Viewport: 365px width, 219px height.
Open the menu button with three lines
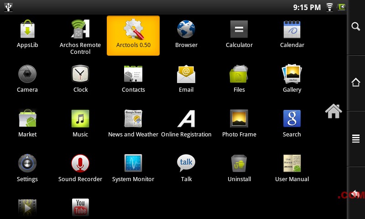(356, 139)
